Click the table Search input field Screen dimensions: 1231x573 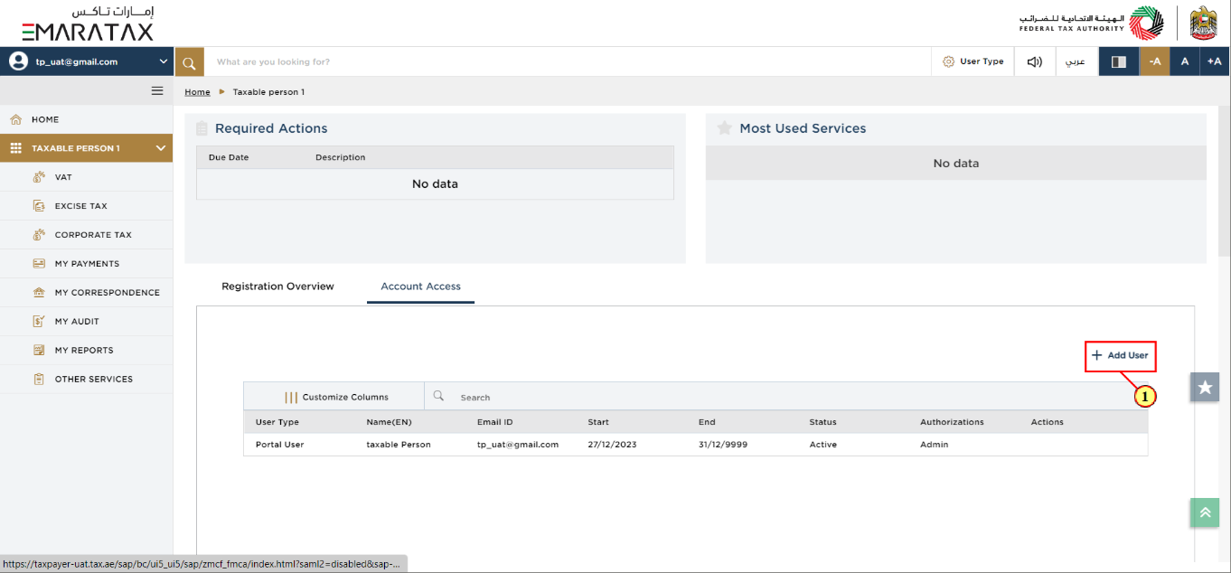pos(785,397)
